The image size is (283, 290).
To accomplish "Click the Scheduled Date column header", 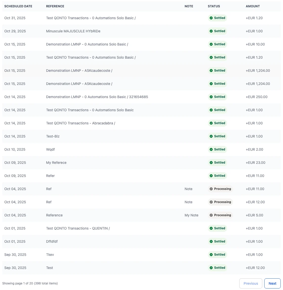I will pos(18,6).
